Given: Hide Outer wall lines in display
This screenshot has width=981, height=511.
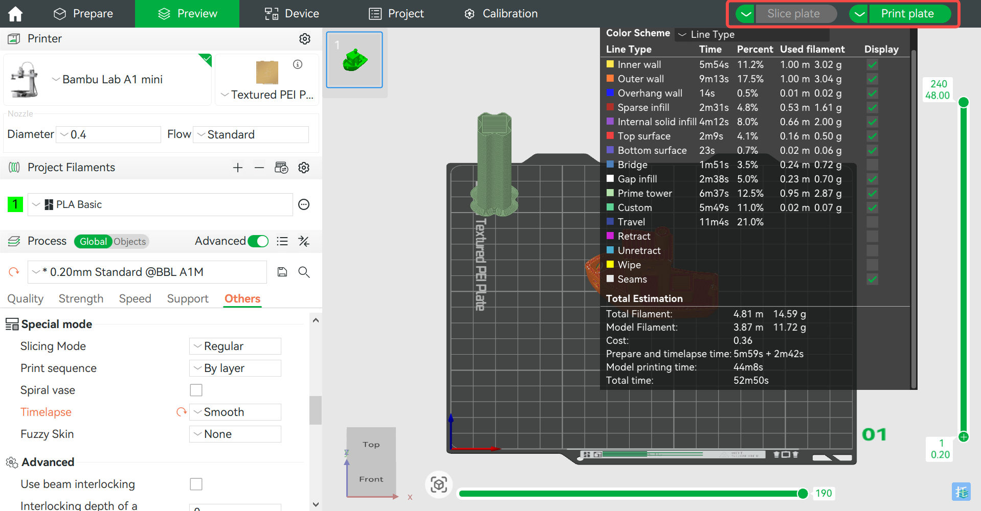Looking at the screenshot, I should (x=873, y=79).
